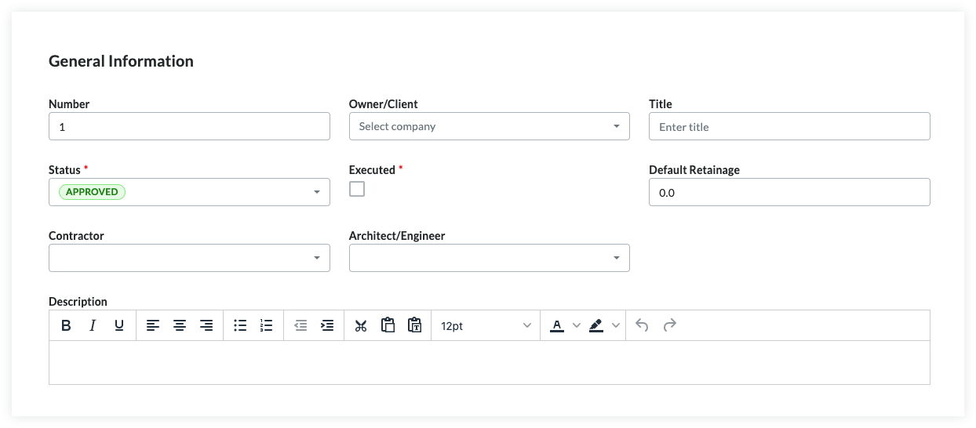976x428 pixels.
Task: Toggle bold formatting in Description toolbar
Action: 66,325
